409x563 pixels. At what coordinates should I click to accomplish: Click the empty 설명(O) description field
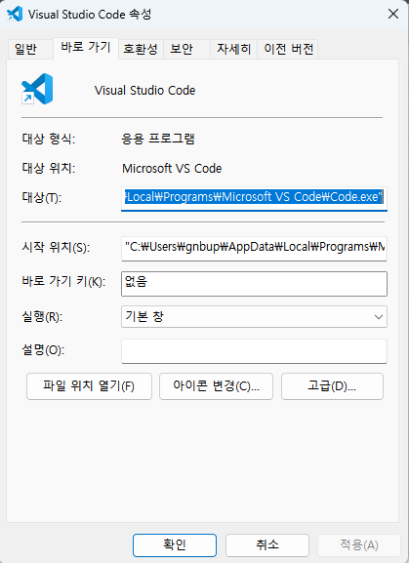pyautogui.click(x=254, y=351)
